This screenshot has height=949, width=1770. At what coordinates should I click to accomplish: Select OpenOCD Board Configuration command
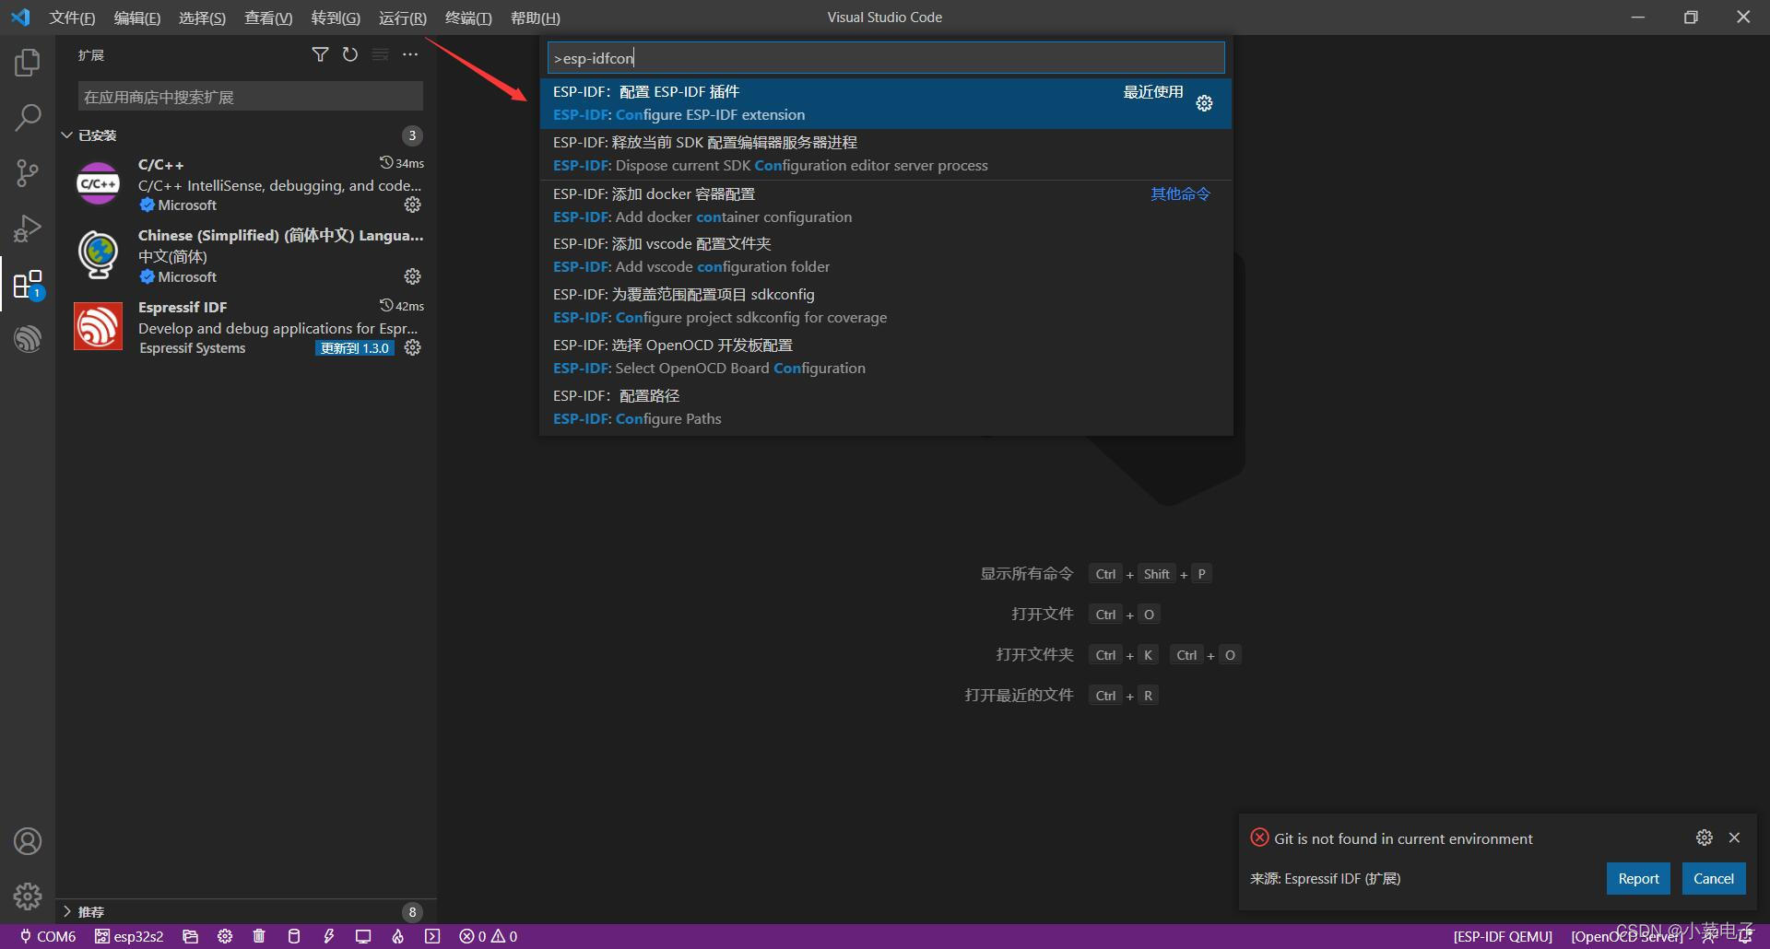click(x=886, y=357)
